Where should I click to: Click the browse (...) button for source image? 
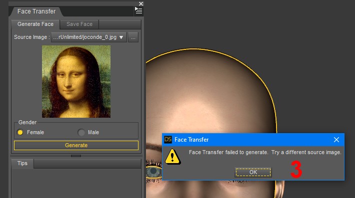tap(133, 37)
